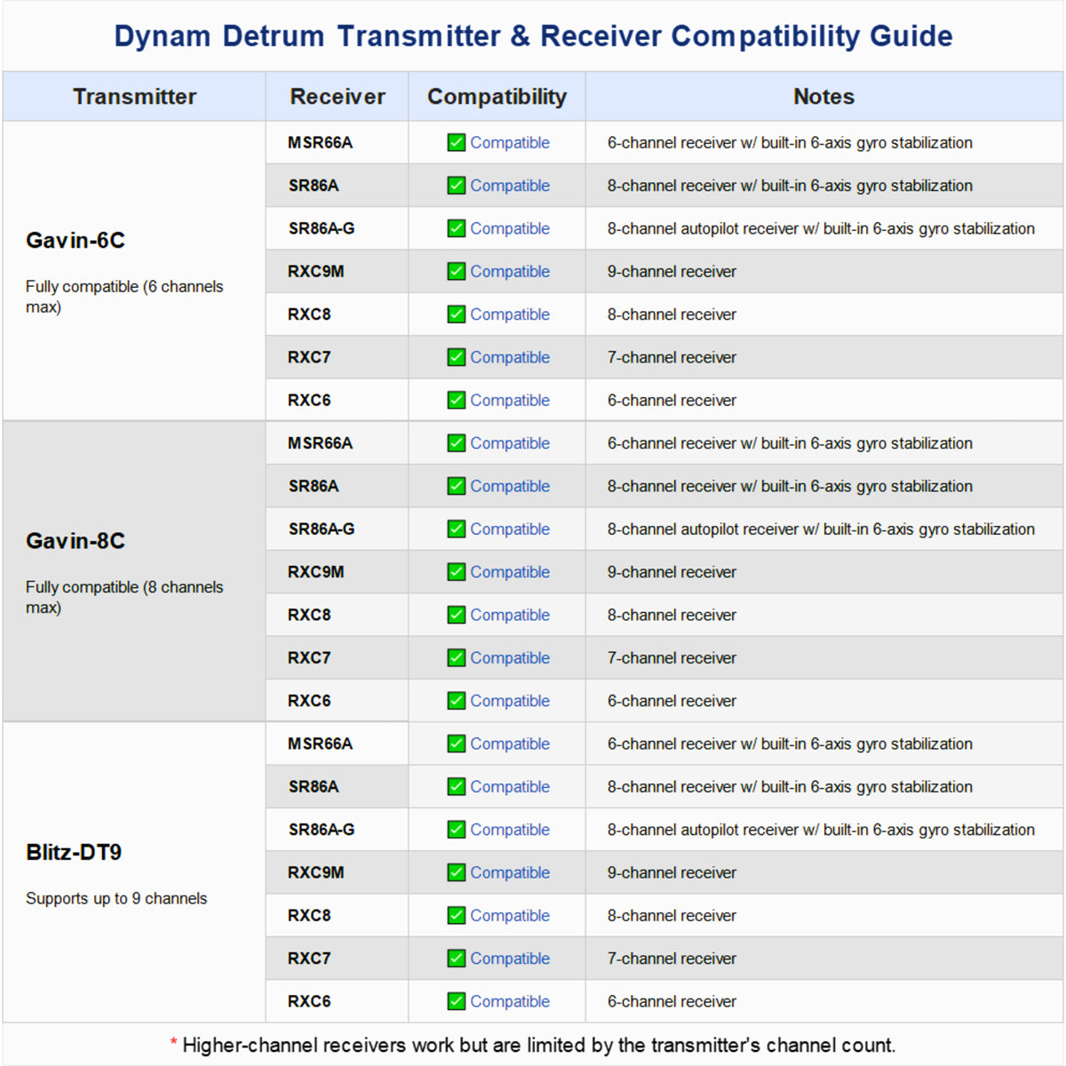1066x1066 pixels.
Task: Click the Compatible link beside Blitz-DT9 RXC8
Action: (512, 915)
